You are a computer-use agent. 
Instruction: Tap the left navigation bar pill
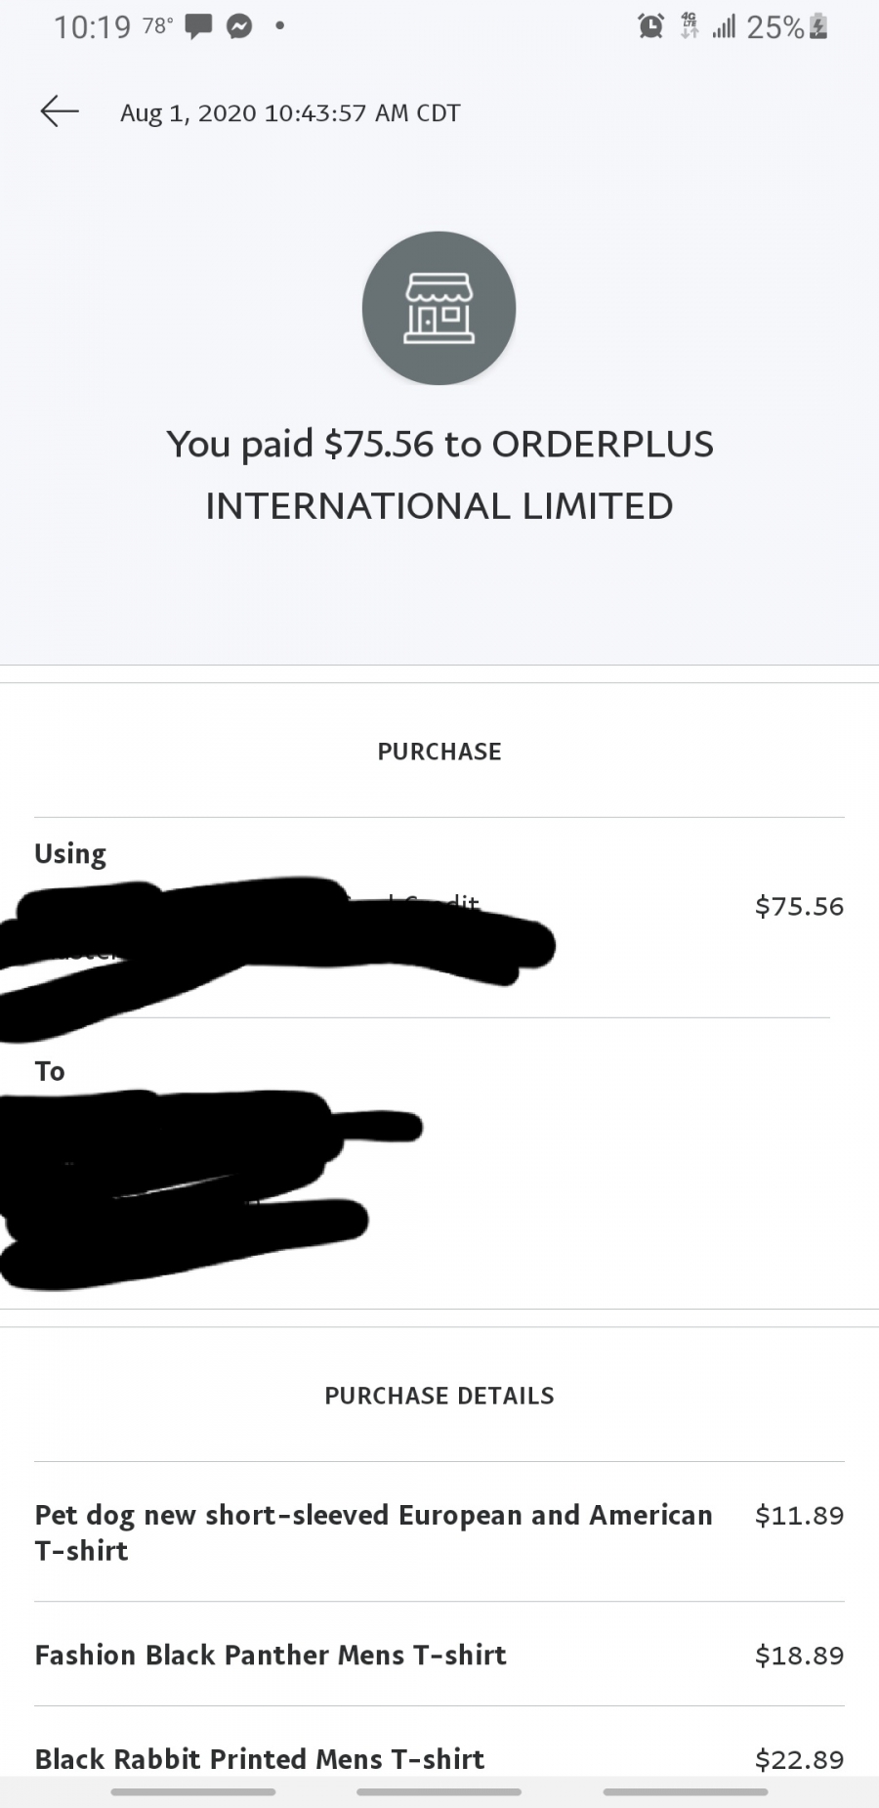(193, 1792)
